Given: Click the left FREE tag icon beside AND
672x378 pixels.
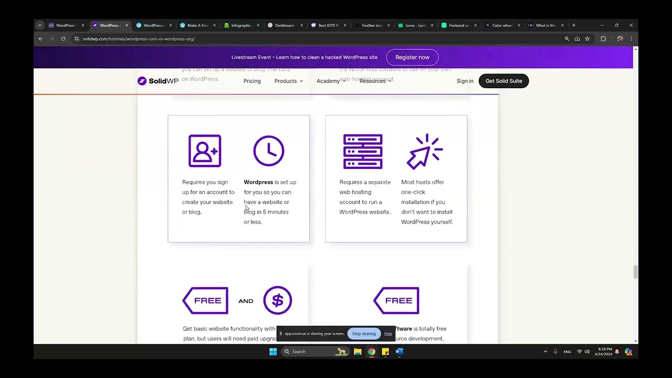Looking at the screenshot, I should click(205, 300).
